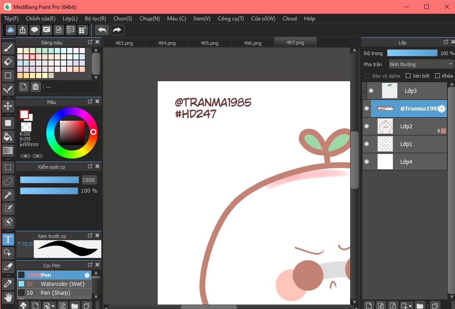Select the Watercolor (Wet) brush
The image size is (455, 309).
54,284
